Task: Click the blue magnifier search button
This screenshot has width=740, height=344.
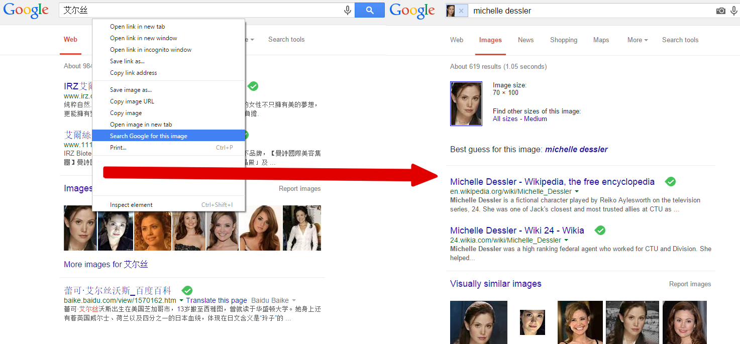Action: point(369,10)
